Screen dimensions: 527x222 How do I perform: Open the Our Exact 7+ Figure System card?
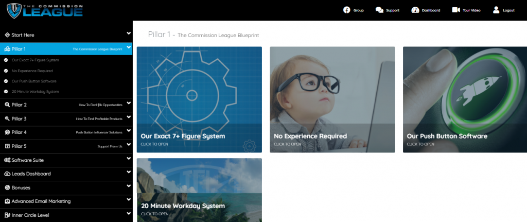[199, 99]
